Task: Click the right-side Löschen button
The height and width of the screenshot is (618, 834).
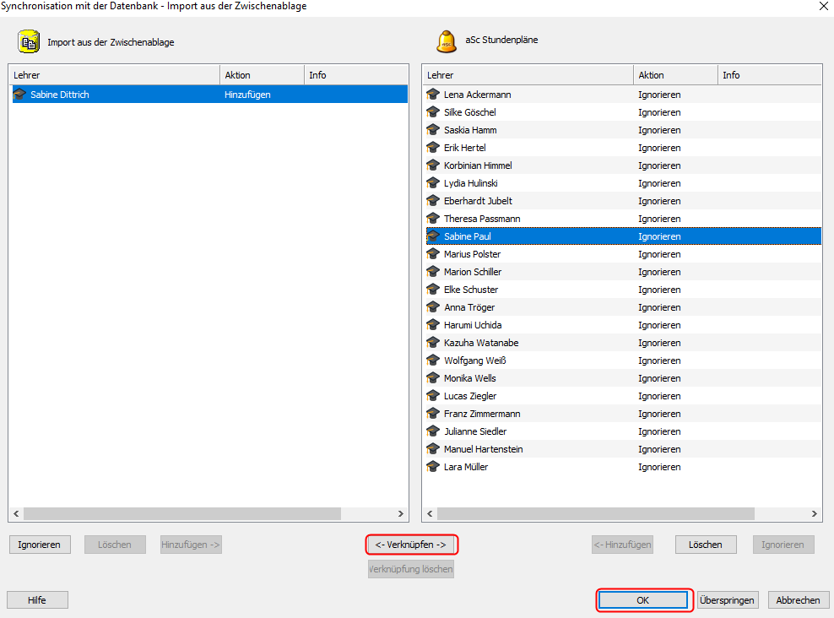Action: click(x=705, y=545)
